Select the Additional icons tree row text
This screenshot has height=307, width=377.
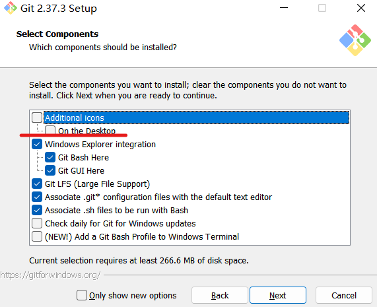pyautogui.click(x=75, y=118)
